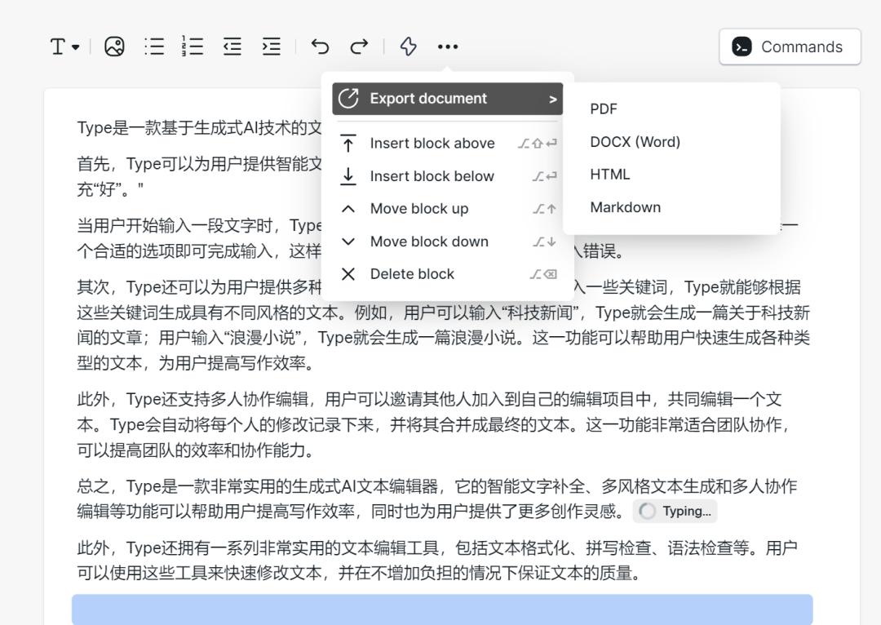Click the insert image icon
The height and width of the screenshot is (625, 881).
pos(114,47)
